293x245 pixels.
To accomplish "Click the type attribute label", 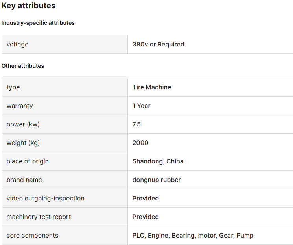I will tap(13, 87).
